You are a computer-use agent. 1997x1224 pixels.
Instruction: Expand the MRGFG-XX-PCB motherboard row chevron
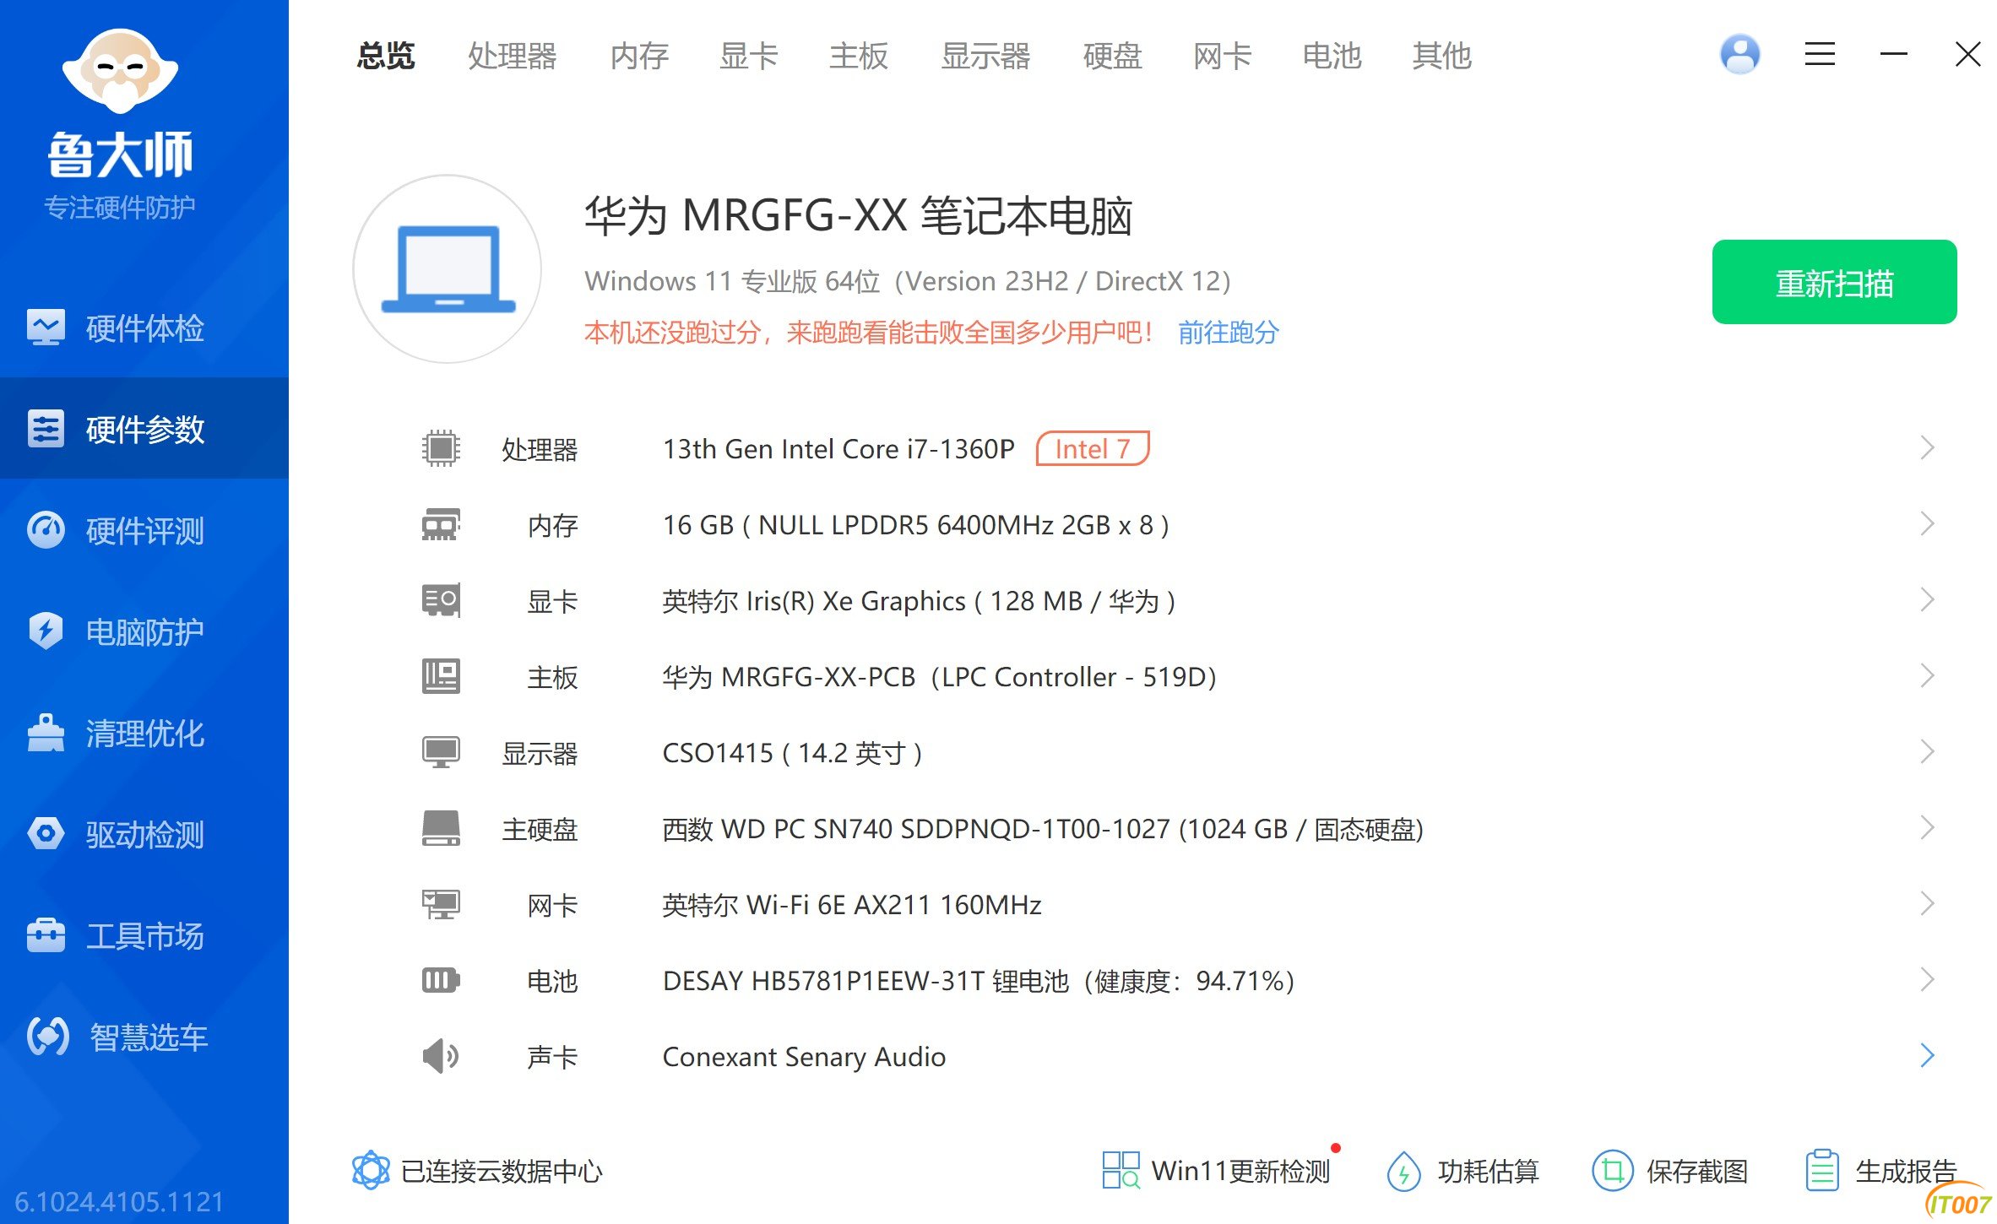coord(1927,675)
